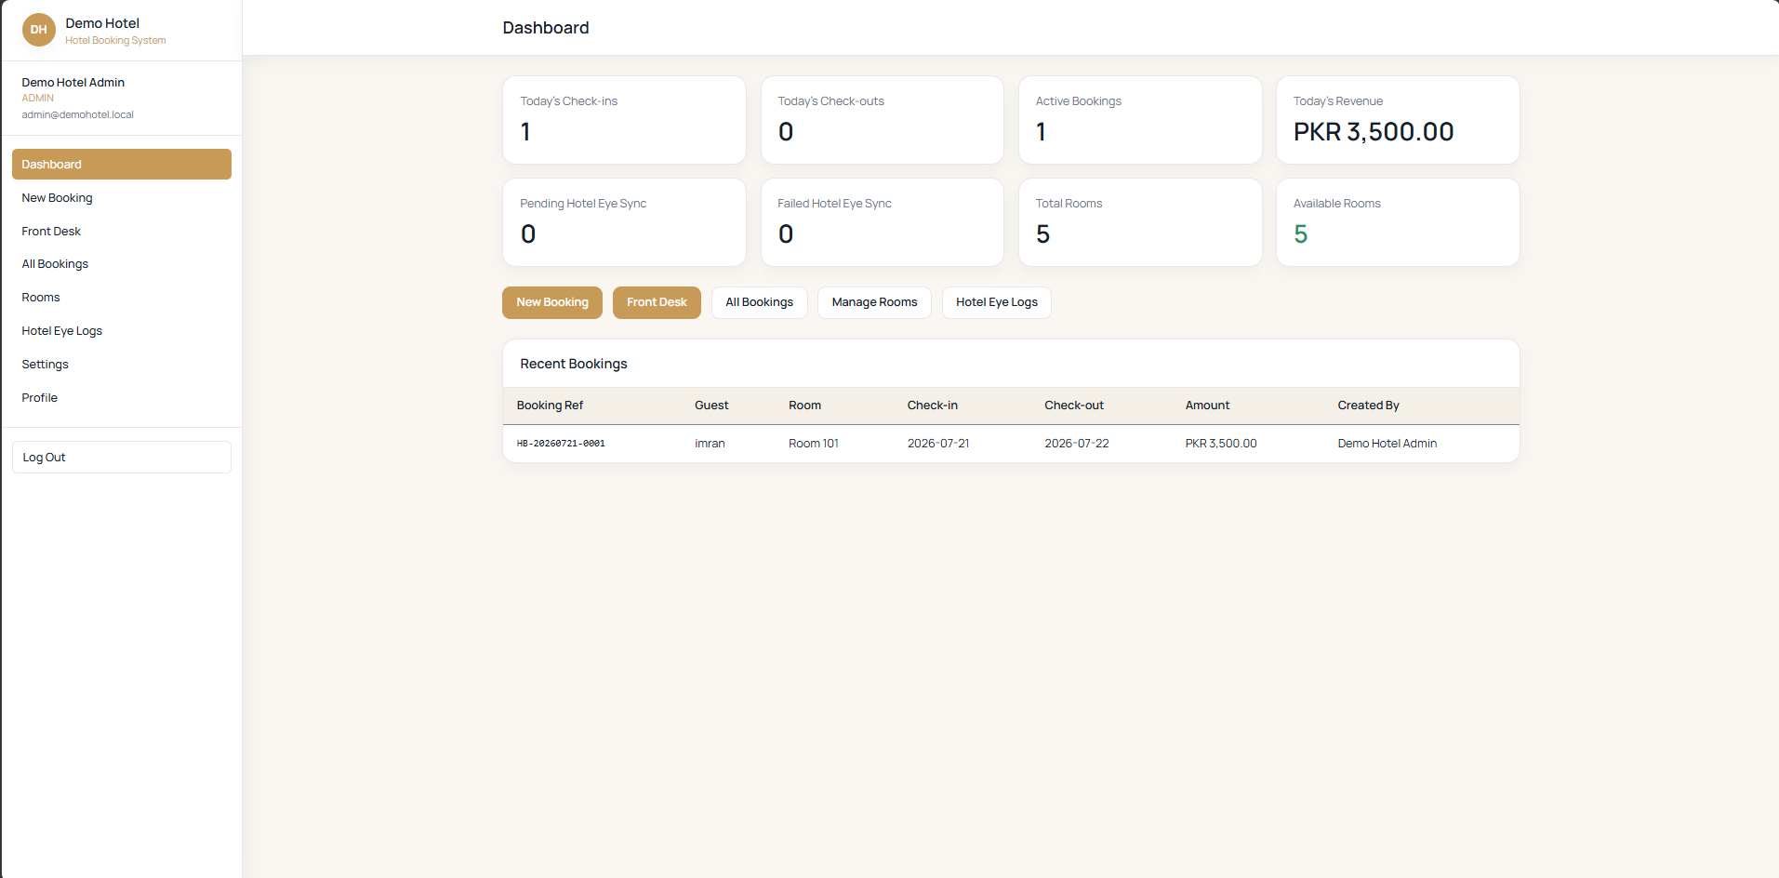This screenshot has height=878, width=1779.
Task: Select the Pending Hotel Eye Sync card
Action: click(x=624, y=222)
